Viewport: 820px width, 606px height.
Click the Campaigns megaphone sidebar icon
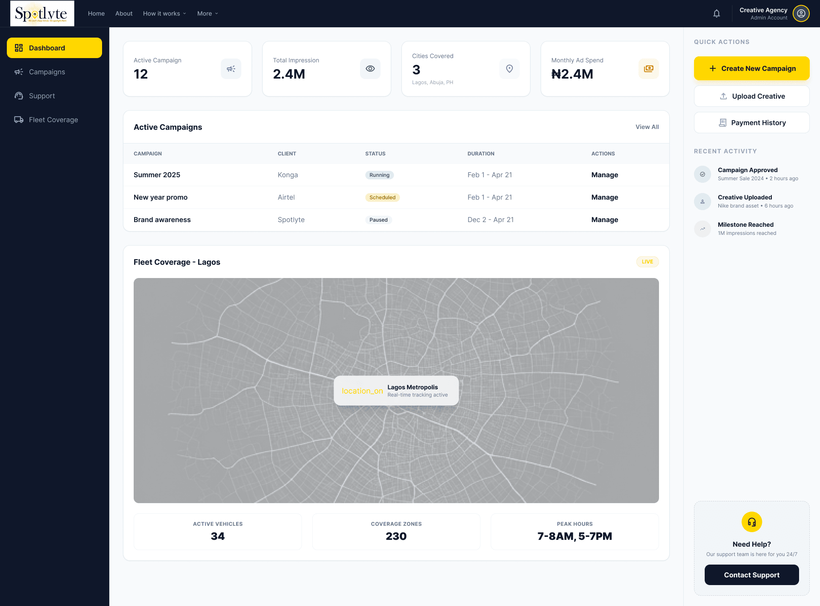pos(19,72)
